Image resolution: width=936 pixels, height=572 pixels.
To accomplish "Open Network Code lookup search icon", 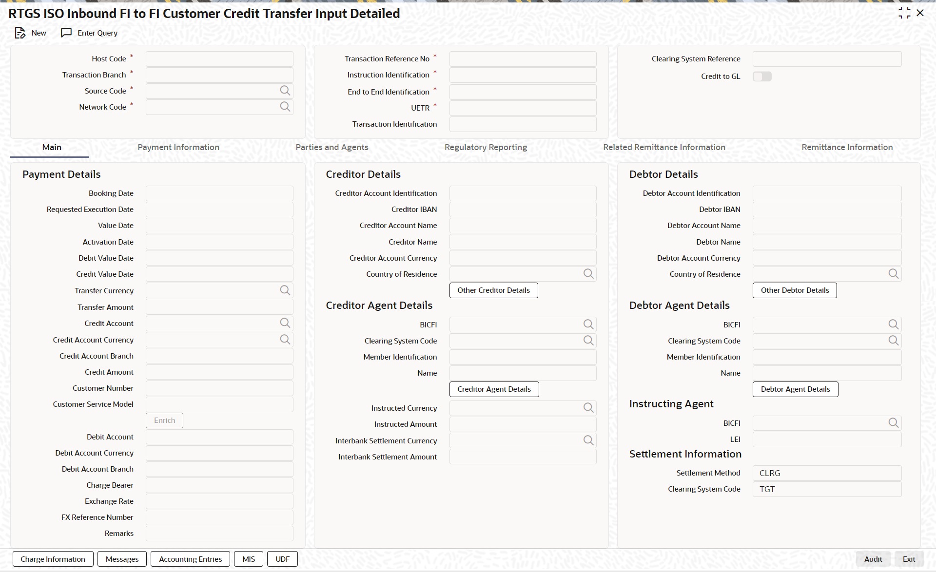I will point(285,107).
